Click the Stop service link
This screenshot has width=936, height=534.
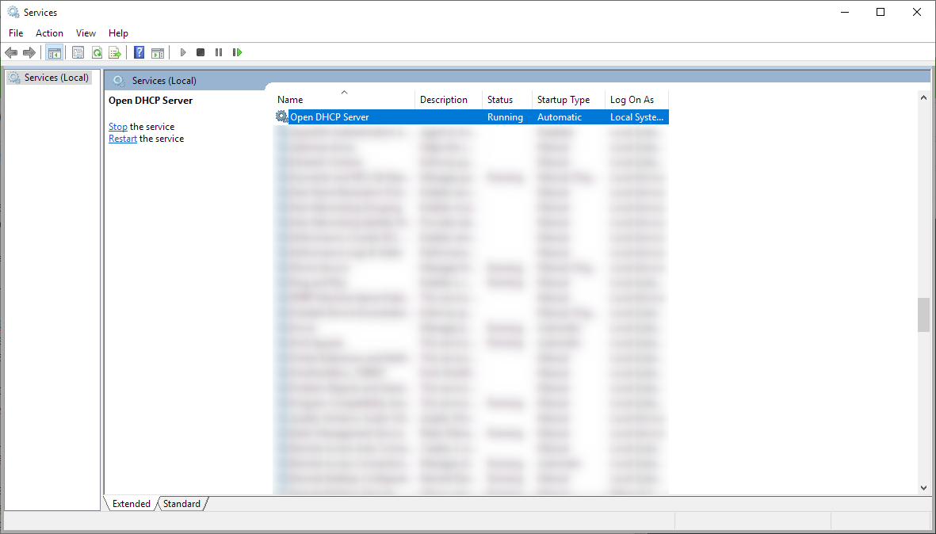(x=117, y=126)
